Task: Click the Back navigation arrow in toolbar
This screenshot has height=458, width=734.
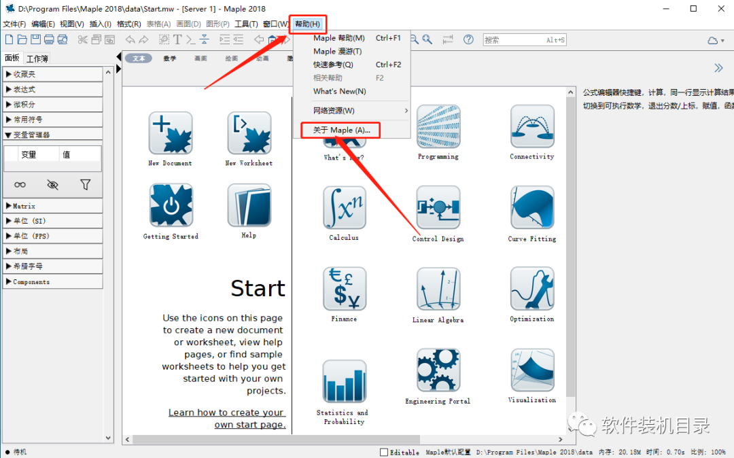Action: click(x=258, y=40)
